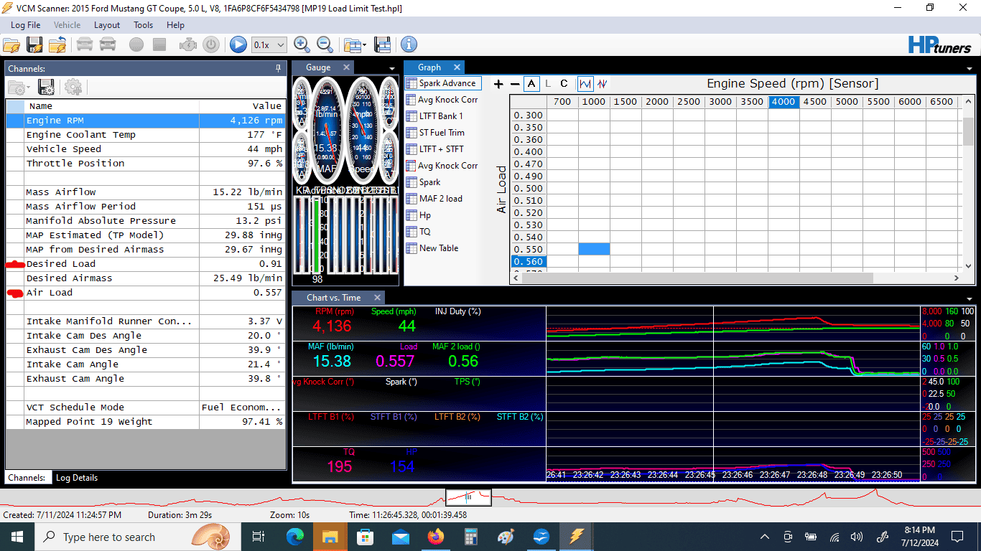981x551 pixels.
Task: Open Microsoft Edge from the taskbar
Action: (295, 537)
